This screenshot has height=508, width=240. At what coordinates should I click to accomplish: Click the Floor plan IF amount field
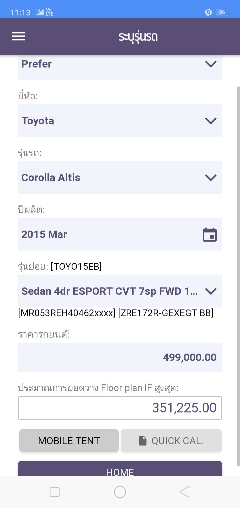(x=120, y=408)
